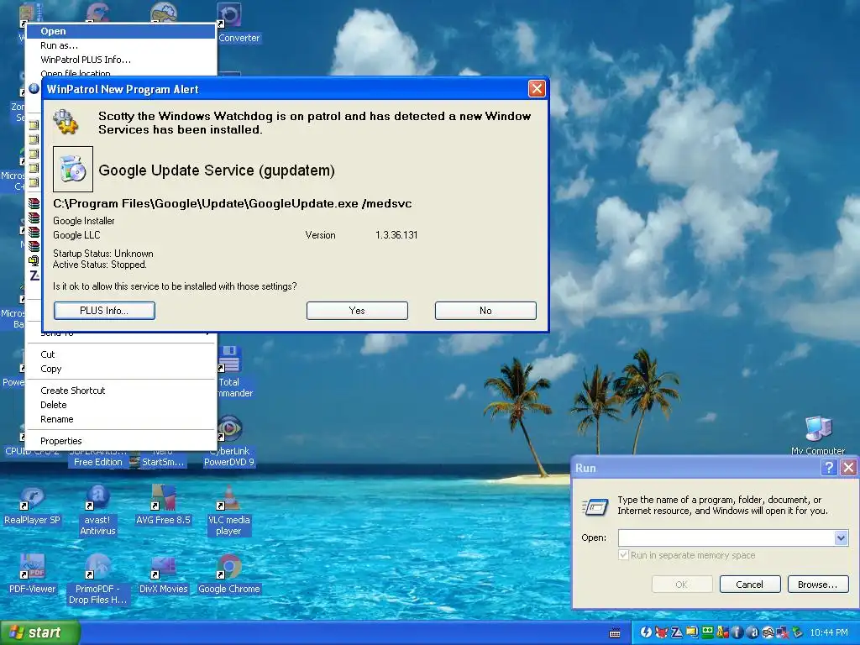Select the VLC media player icon
Image resolution: width=860 pixels, height=645 pixels.
click(x=229, y=510)
